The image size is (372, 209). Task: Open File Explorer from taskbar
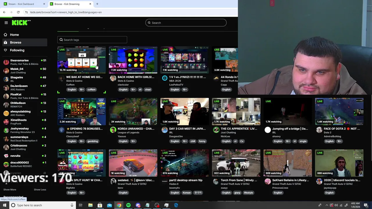click(90, 205)
